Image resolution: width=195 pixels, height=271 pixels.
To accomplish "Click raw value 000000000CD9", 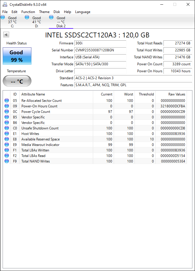I will (x=173, y=112).
